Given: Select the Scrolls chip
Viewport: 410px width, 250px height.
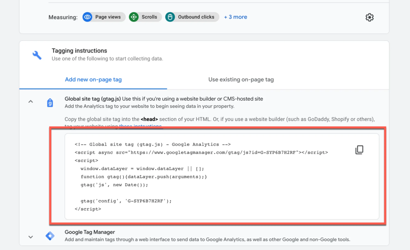Looking at the screenshot, I should [x=146, y=17].
